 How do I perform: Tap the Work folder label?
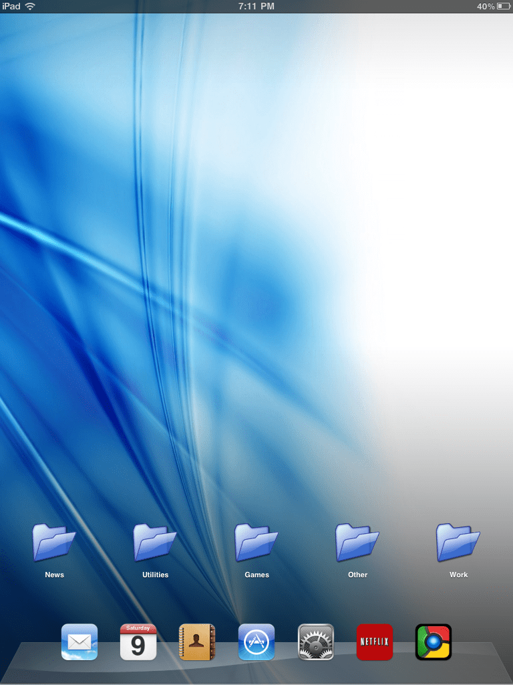(458, 575)
